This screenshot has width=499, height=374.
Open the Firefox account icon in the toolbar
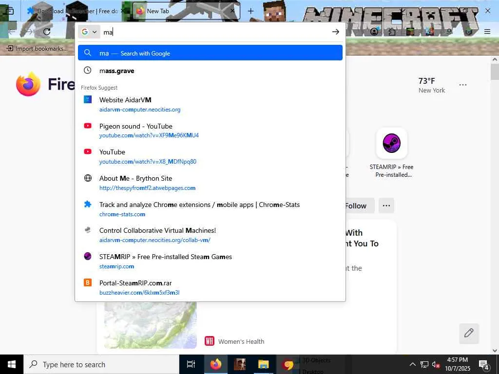[x=374, y=32]
